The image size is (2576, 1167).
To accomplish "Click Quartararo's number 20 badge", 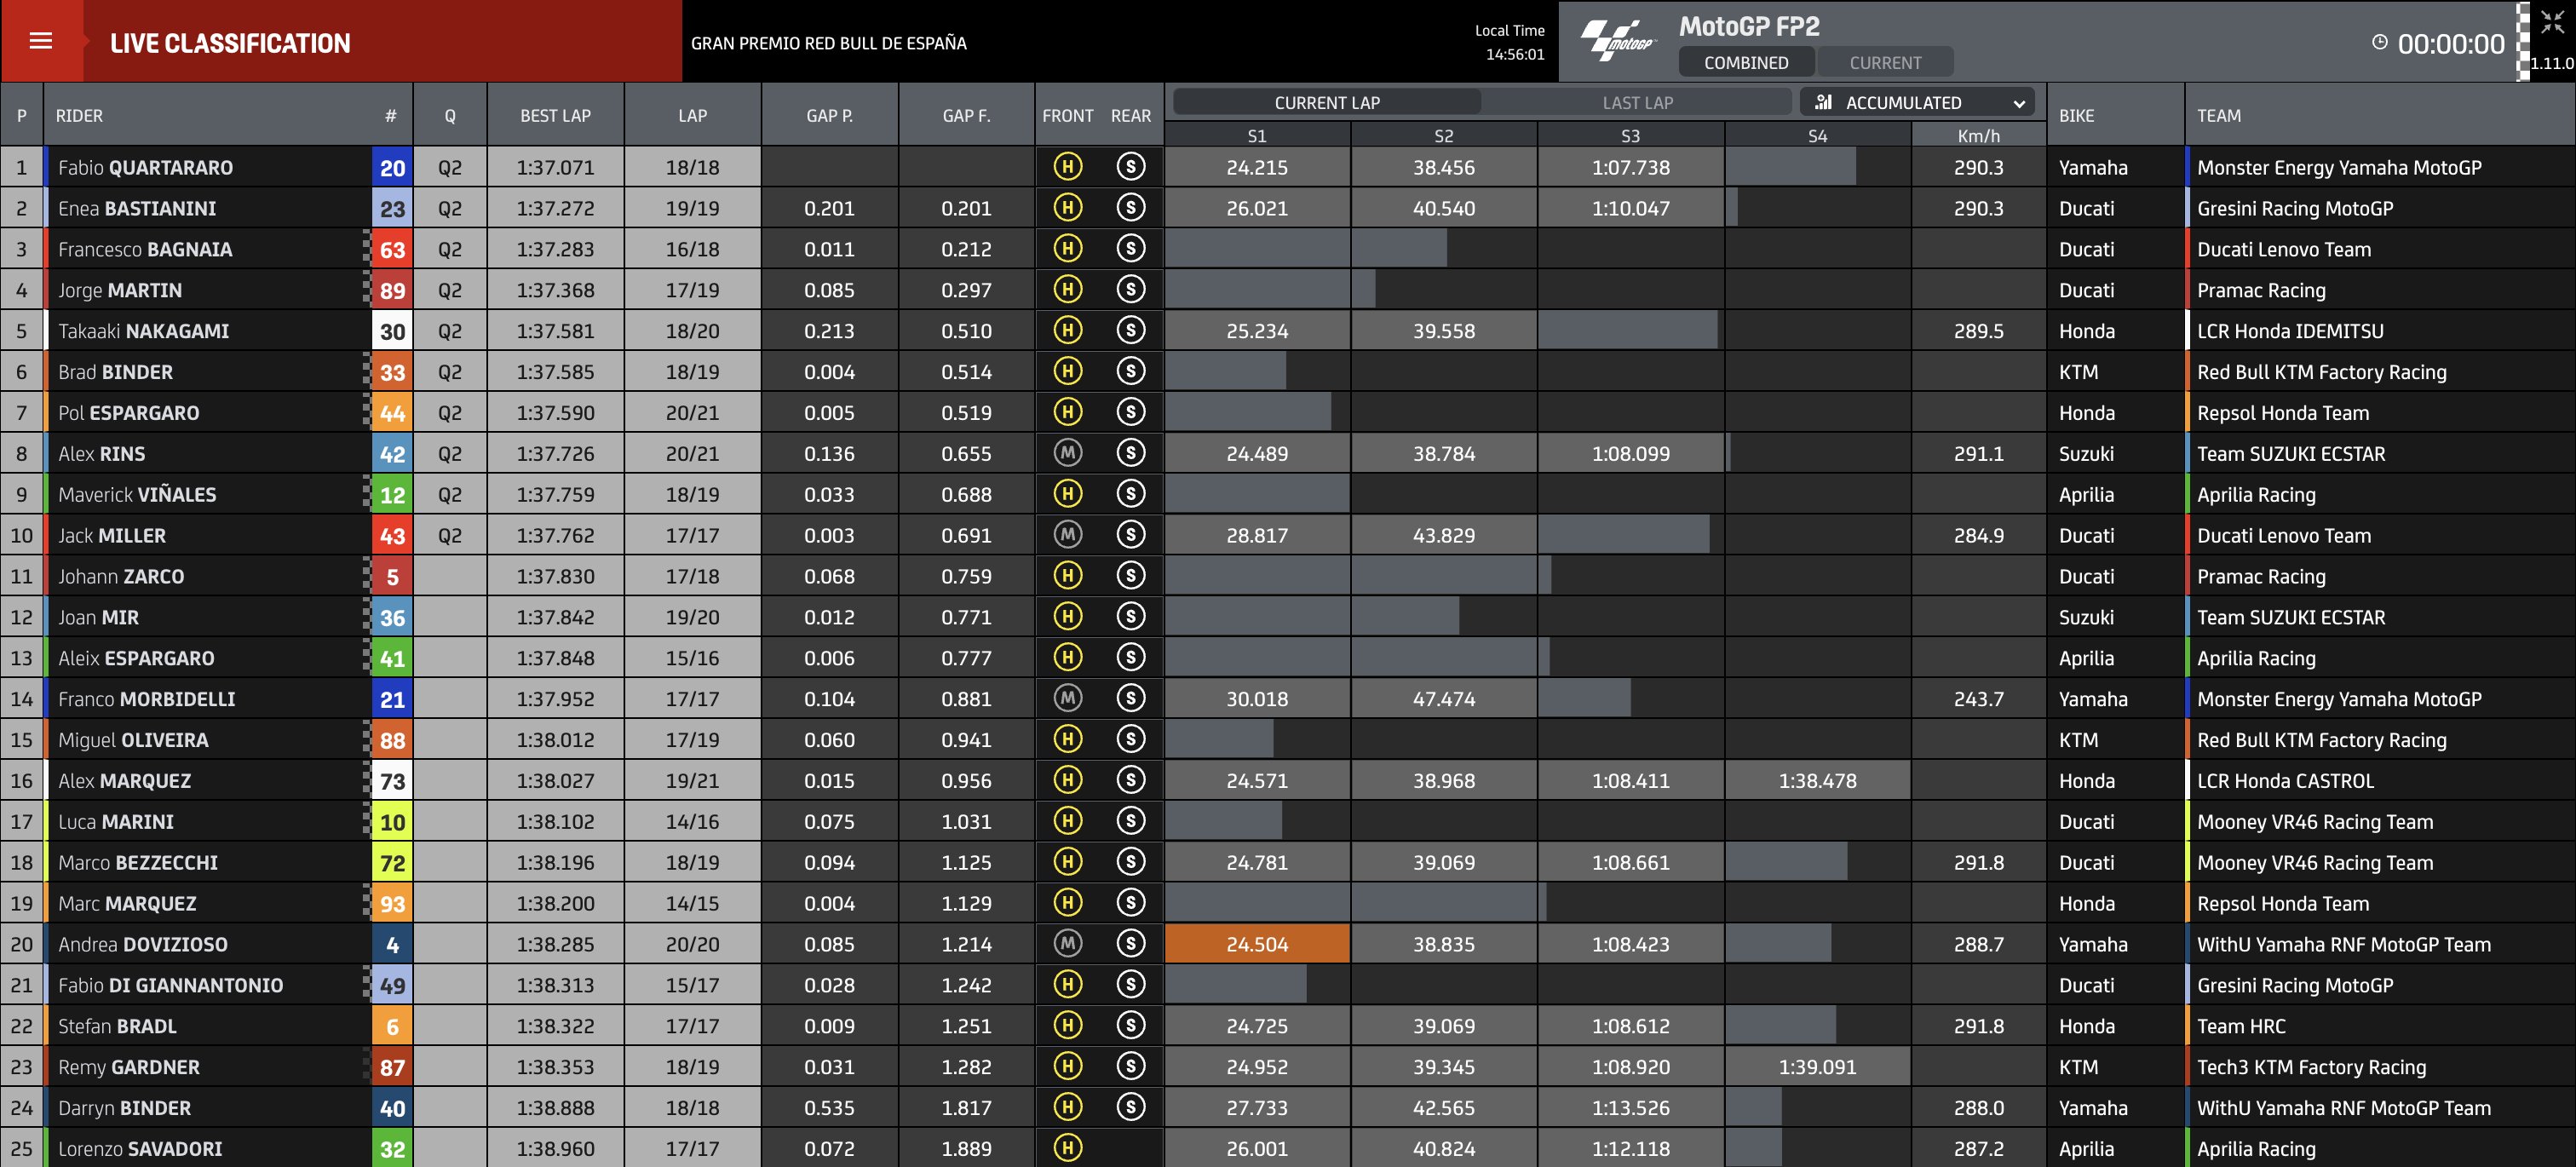I will [392, 167].
